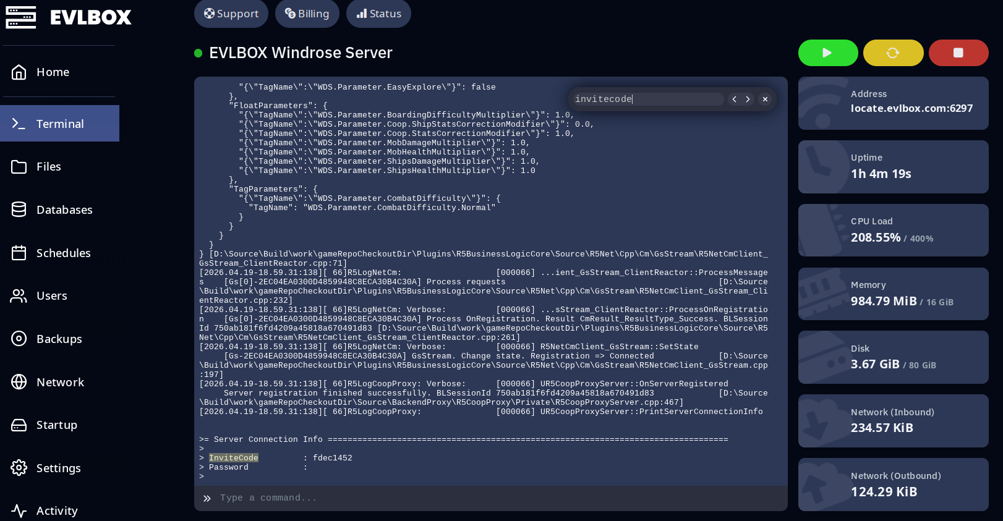Click the CPU Load value 208.55%
The height and width of the screenshot is (521, 1003).
(876, 237)
